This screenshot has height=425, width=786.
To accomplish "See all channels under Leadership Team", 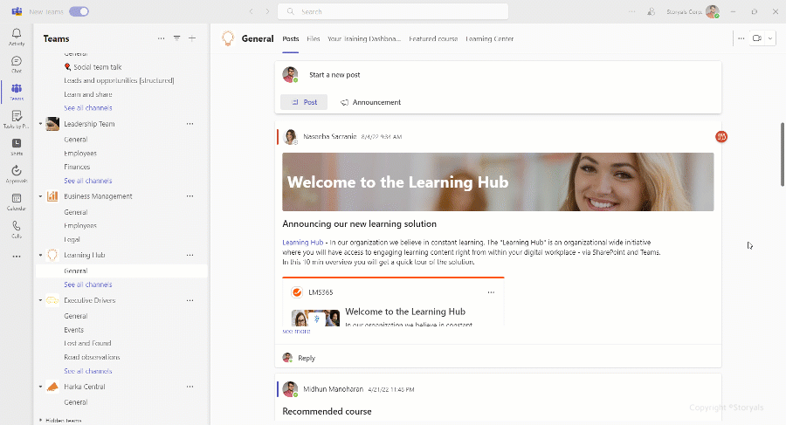I will (87, 181).
